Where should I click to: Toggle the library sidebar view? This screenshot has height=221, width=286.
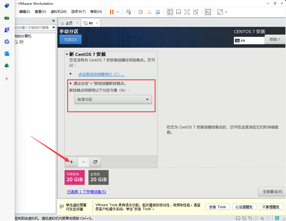pyautogui.click(x=170, y=12)
